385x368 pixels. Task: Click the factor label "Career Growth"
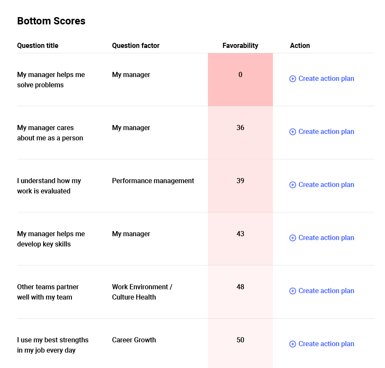click(x=133, y=340)
